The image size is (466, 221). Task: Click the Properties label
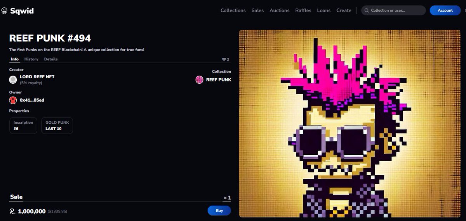[19, 111]
